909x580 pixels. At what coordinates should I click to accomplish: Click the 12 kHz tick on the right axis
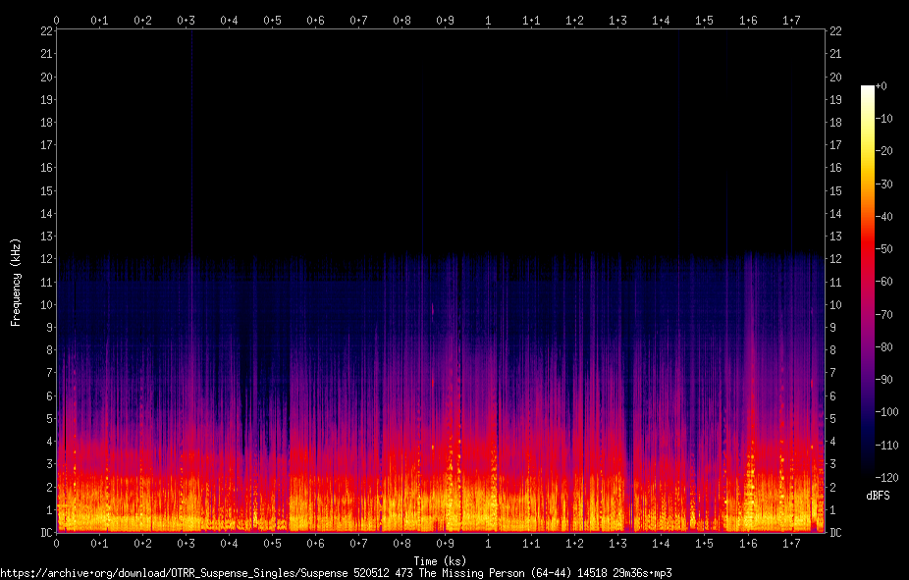pos(835,258)
